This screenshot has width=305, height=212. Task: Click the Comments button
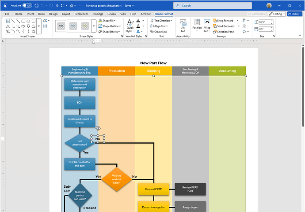coord(256,14)
